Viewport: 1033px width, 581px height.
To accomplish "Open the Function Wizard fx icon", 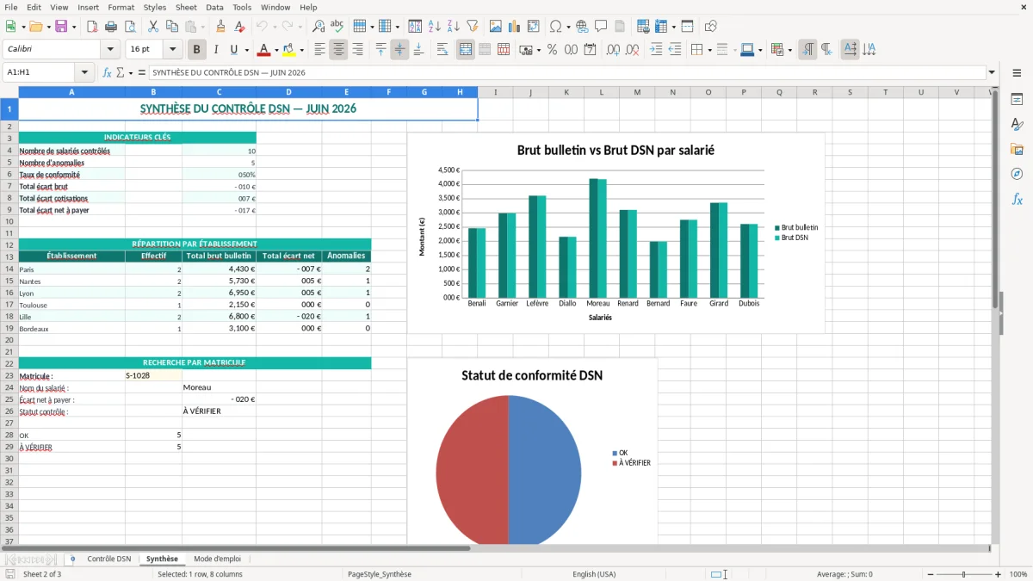I will pos(107,72).
